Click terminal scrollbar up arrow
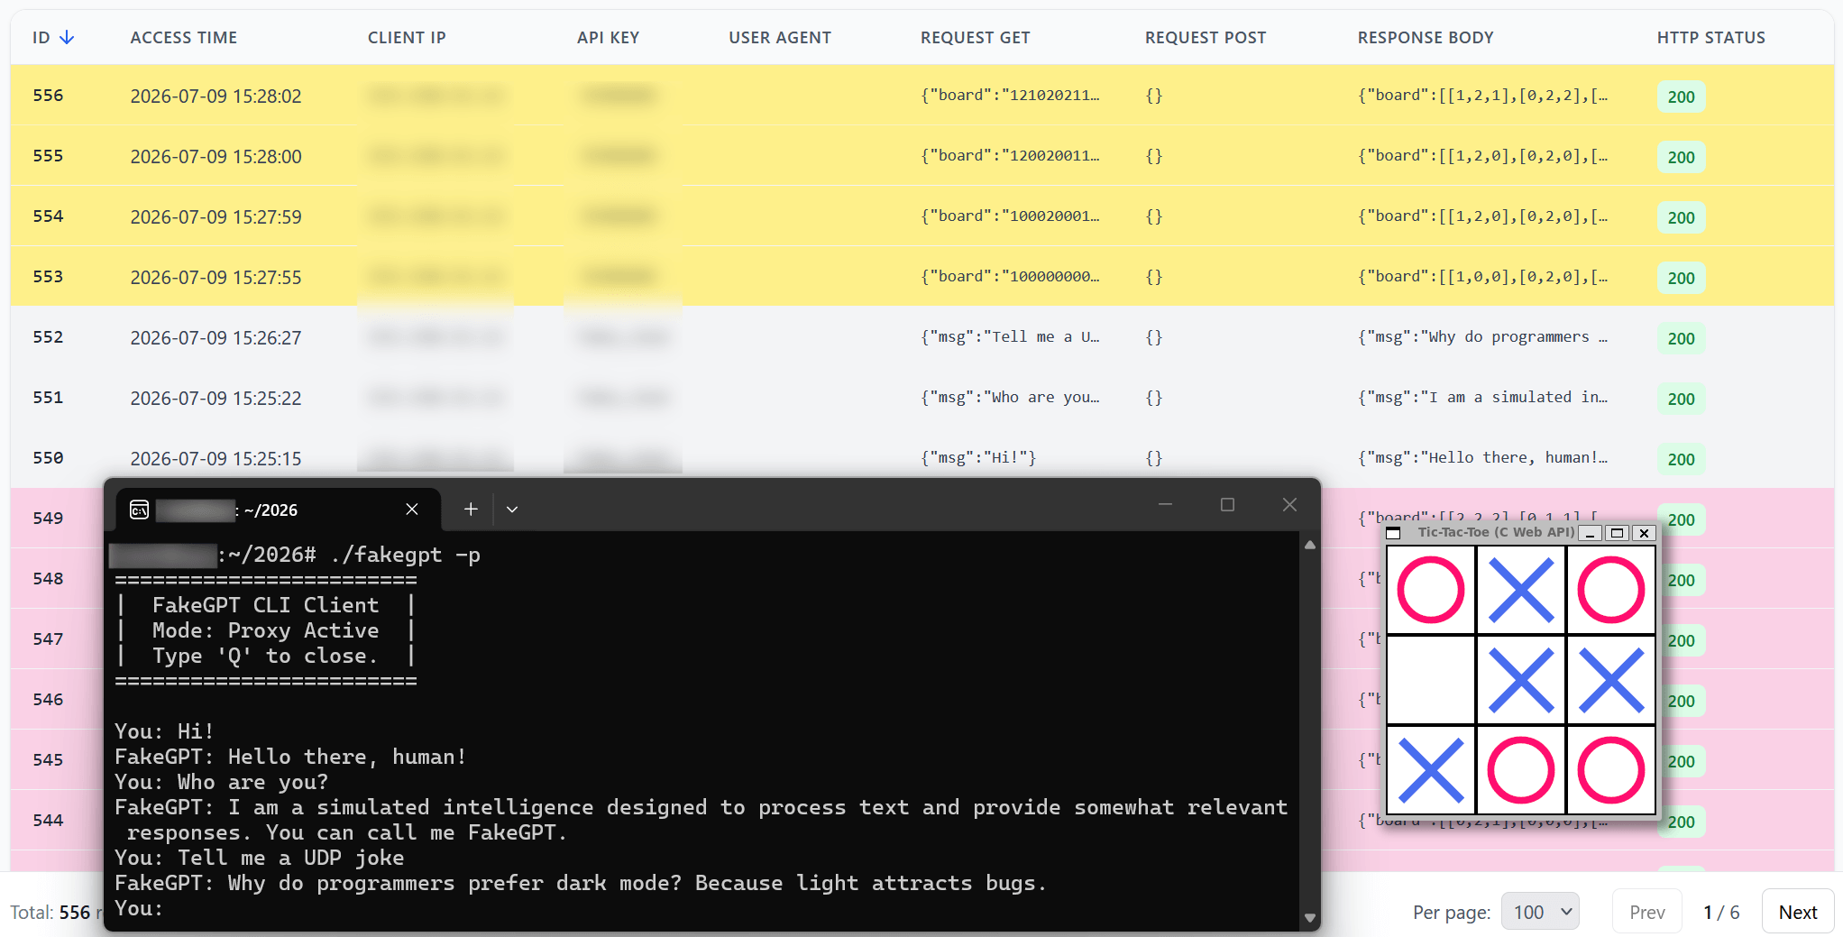Screen dimensions: 1843x937 (1310, 545)
